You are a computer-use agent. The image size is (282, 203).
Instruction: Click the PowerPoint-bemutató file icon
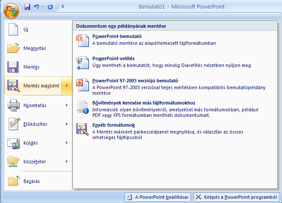click(83, 41)
